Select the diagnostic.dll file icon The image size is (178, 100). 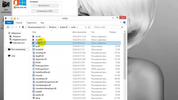pos(34,59)
